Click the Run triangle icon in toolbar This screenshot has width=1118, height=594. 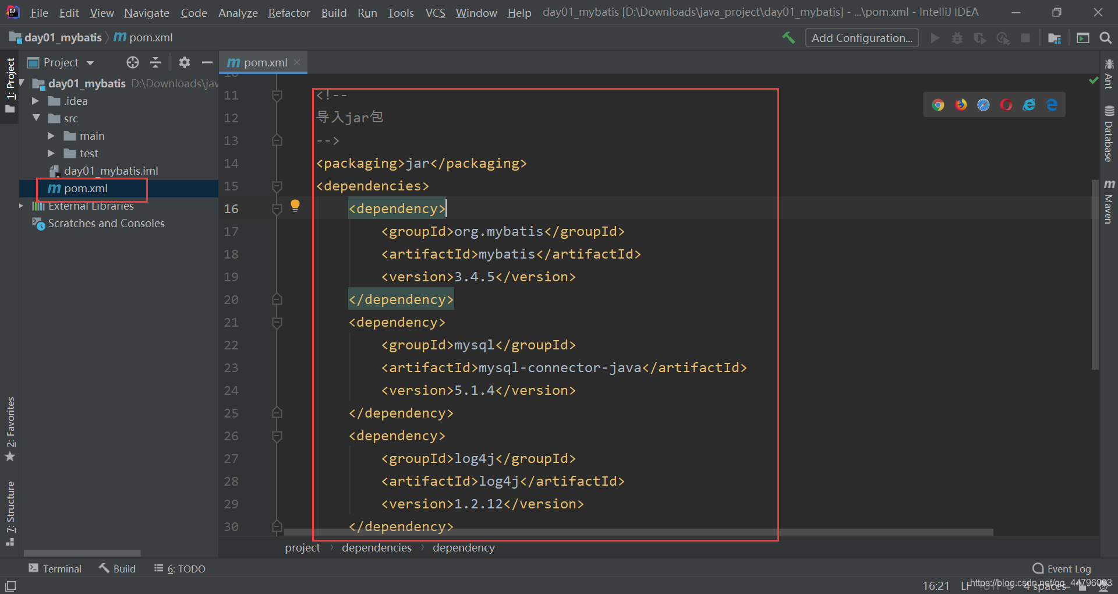(935, 38)
